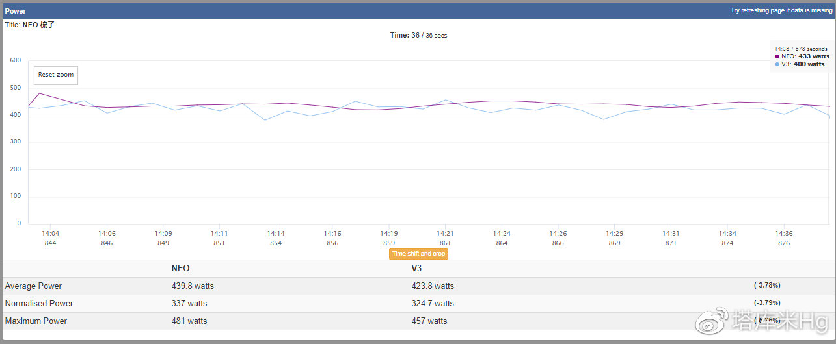Click the 'Time: 36 / 36 secs' label
Image resolution: width=836 pixels, height=344 pixels.
(x=418, y=35)
